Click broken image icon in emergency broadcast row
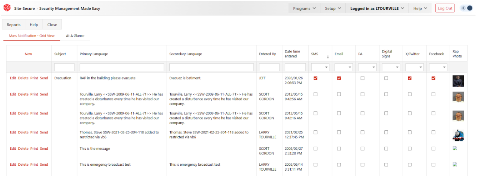The image size is (477, 176). pyautogui.click(x=455, y=165)
